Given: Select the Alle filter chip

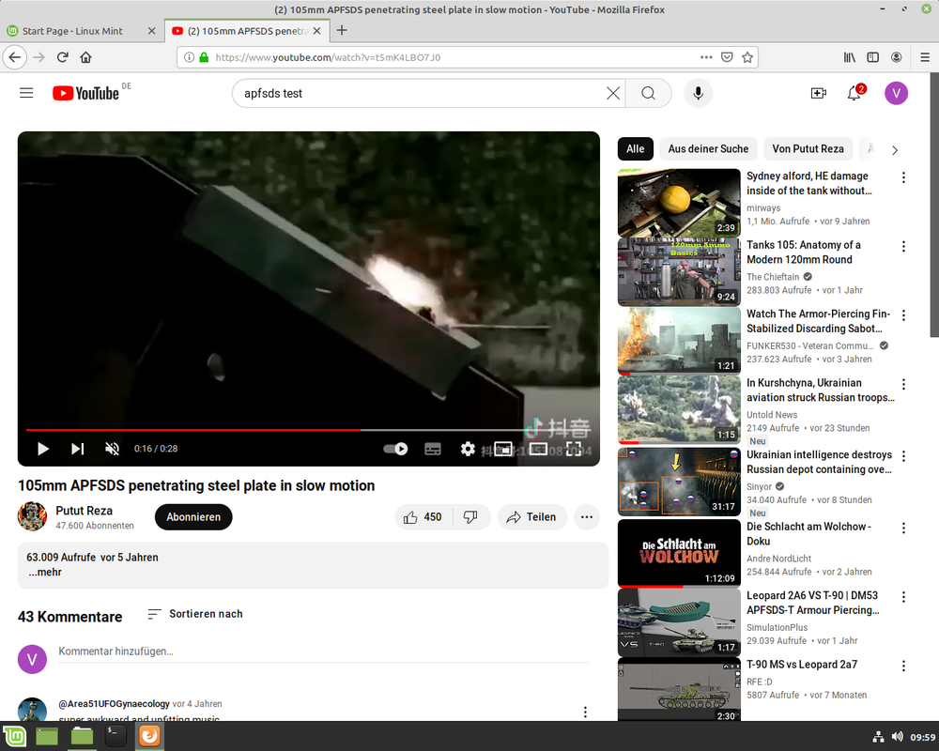Looking at the screenshot, I should point(635,149).
